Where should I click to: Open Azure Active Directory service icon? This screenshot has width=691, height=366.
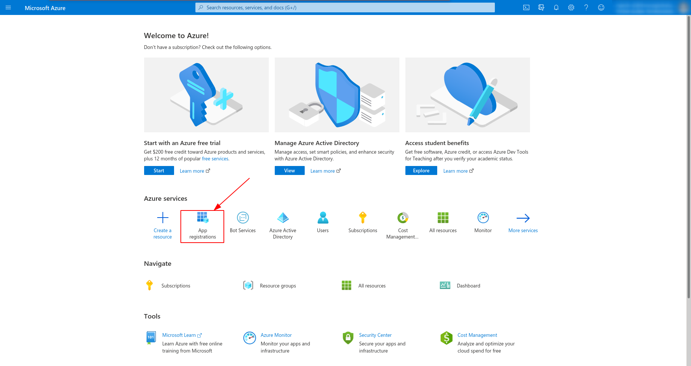point(283,218)
